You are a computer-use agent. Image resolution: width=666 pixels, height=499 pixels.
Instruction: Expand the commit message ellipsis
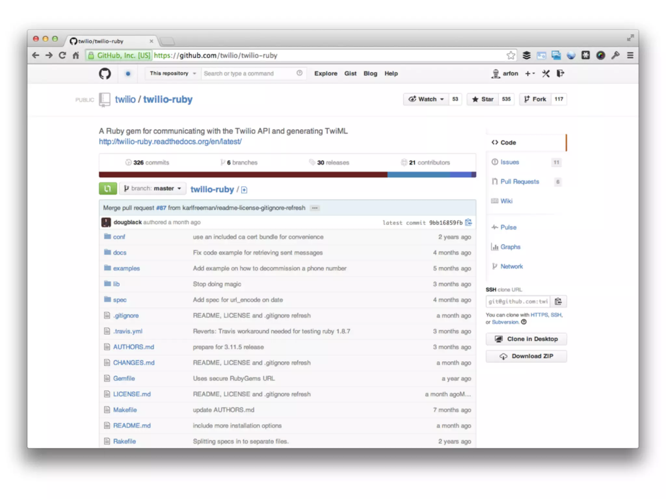(315, 208)
